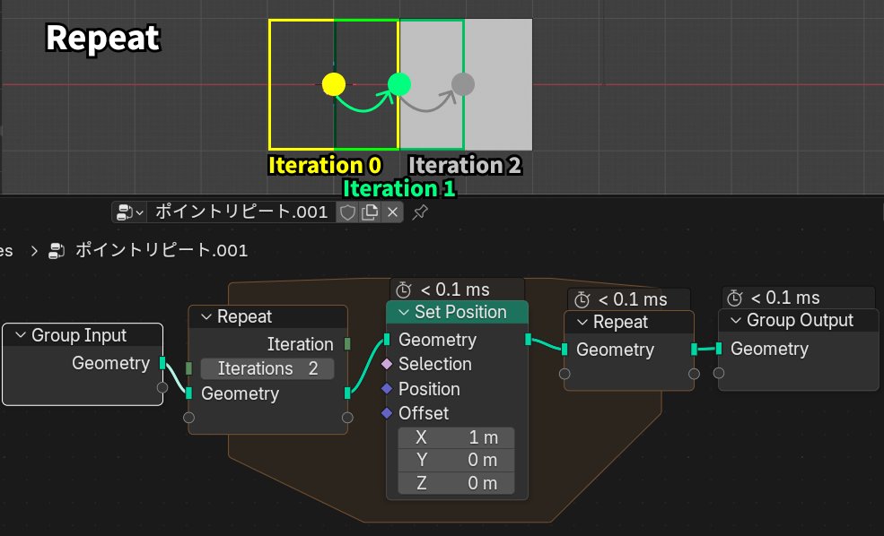Viewport: 884px width, 536px height.
Task: Click the duplicate node group icon
Action: click(x=370, y=212)
